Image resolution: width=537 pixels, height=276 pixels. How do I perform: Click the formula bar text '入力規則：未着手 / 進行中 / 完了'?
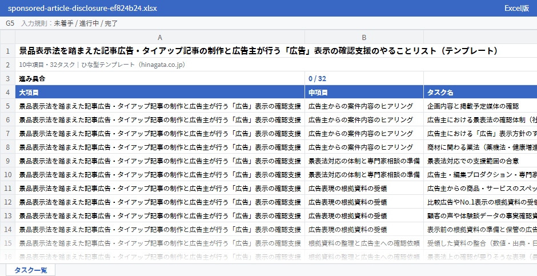[70, 23]
